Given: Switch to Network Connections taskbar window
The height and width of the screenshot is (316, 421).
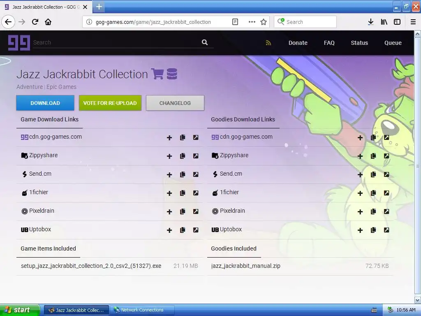Looking at the screenshot, I should pos(142,310).
